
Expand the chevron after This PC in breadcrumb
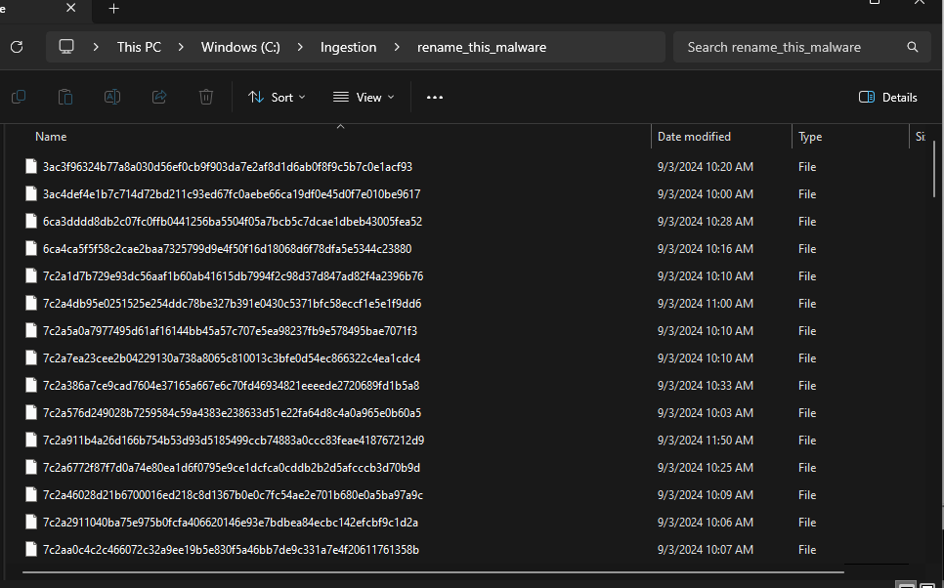(x=182, y=47)
